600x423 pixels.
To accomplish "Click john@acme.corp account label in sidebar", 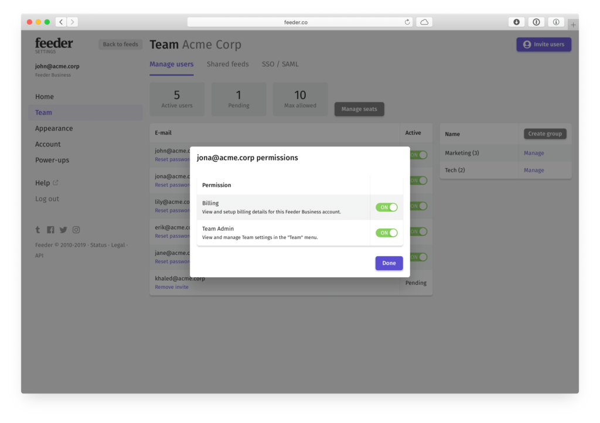I will (57, 66).
